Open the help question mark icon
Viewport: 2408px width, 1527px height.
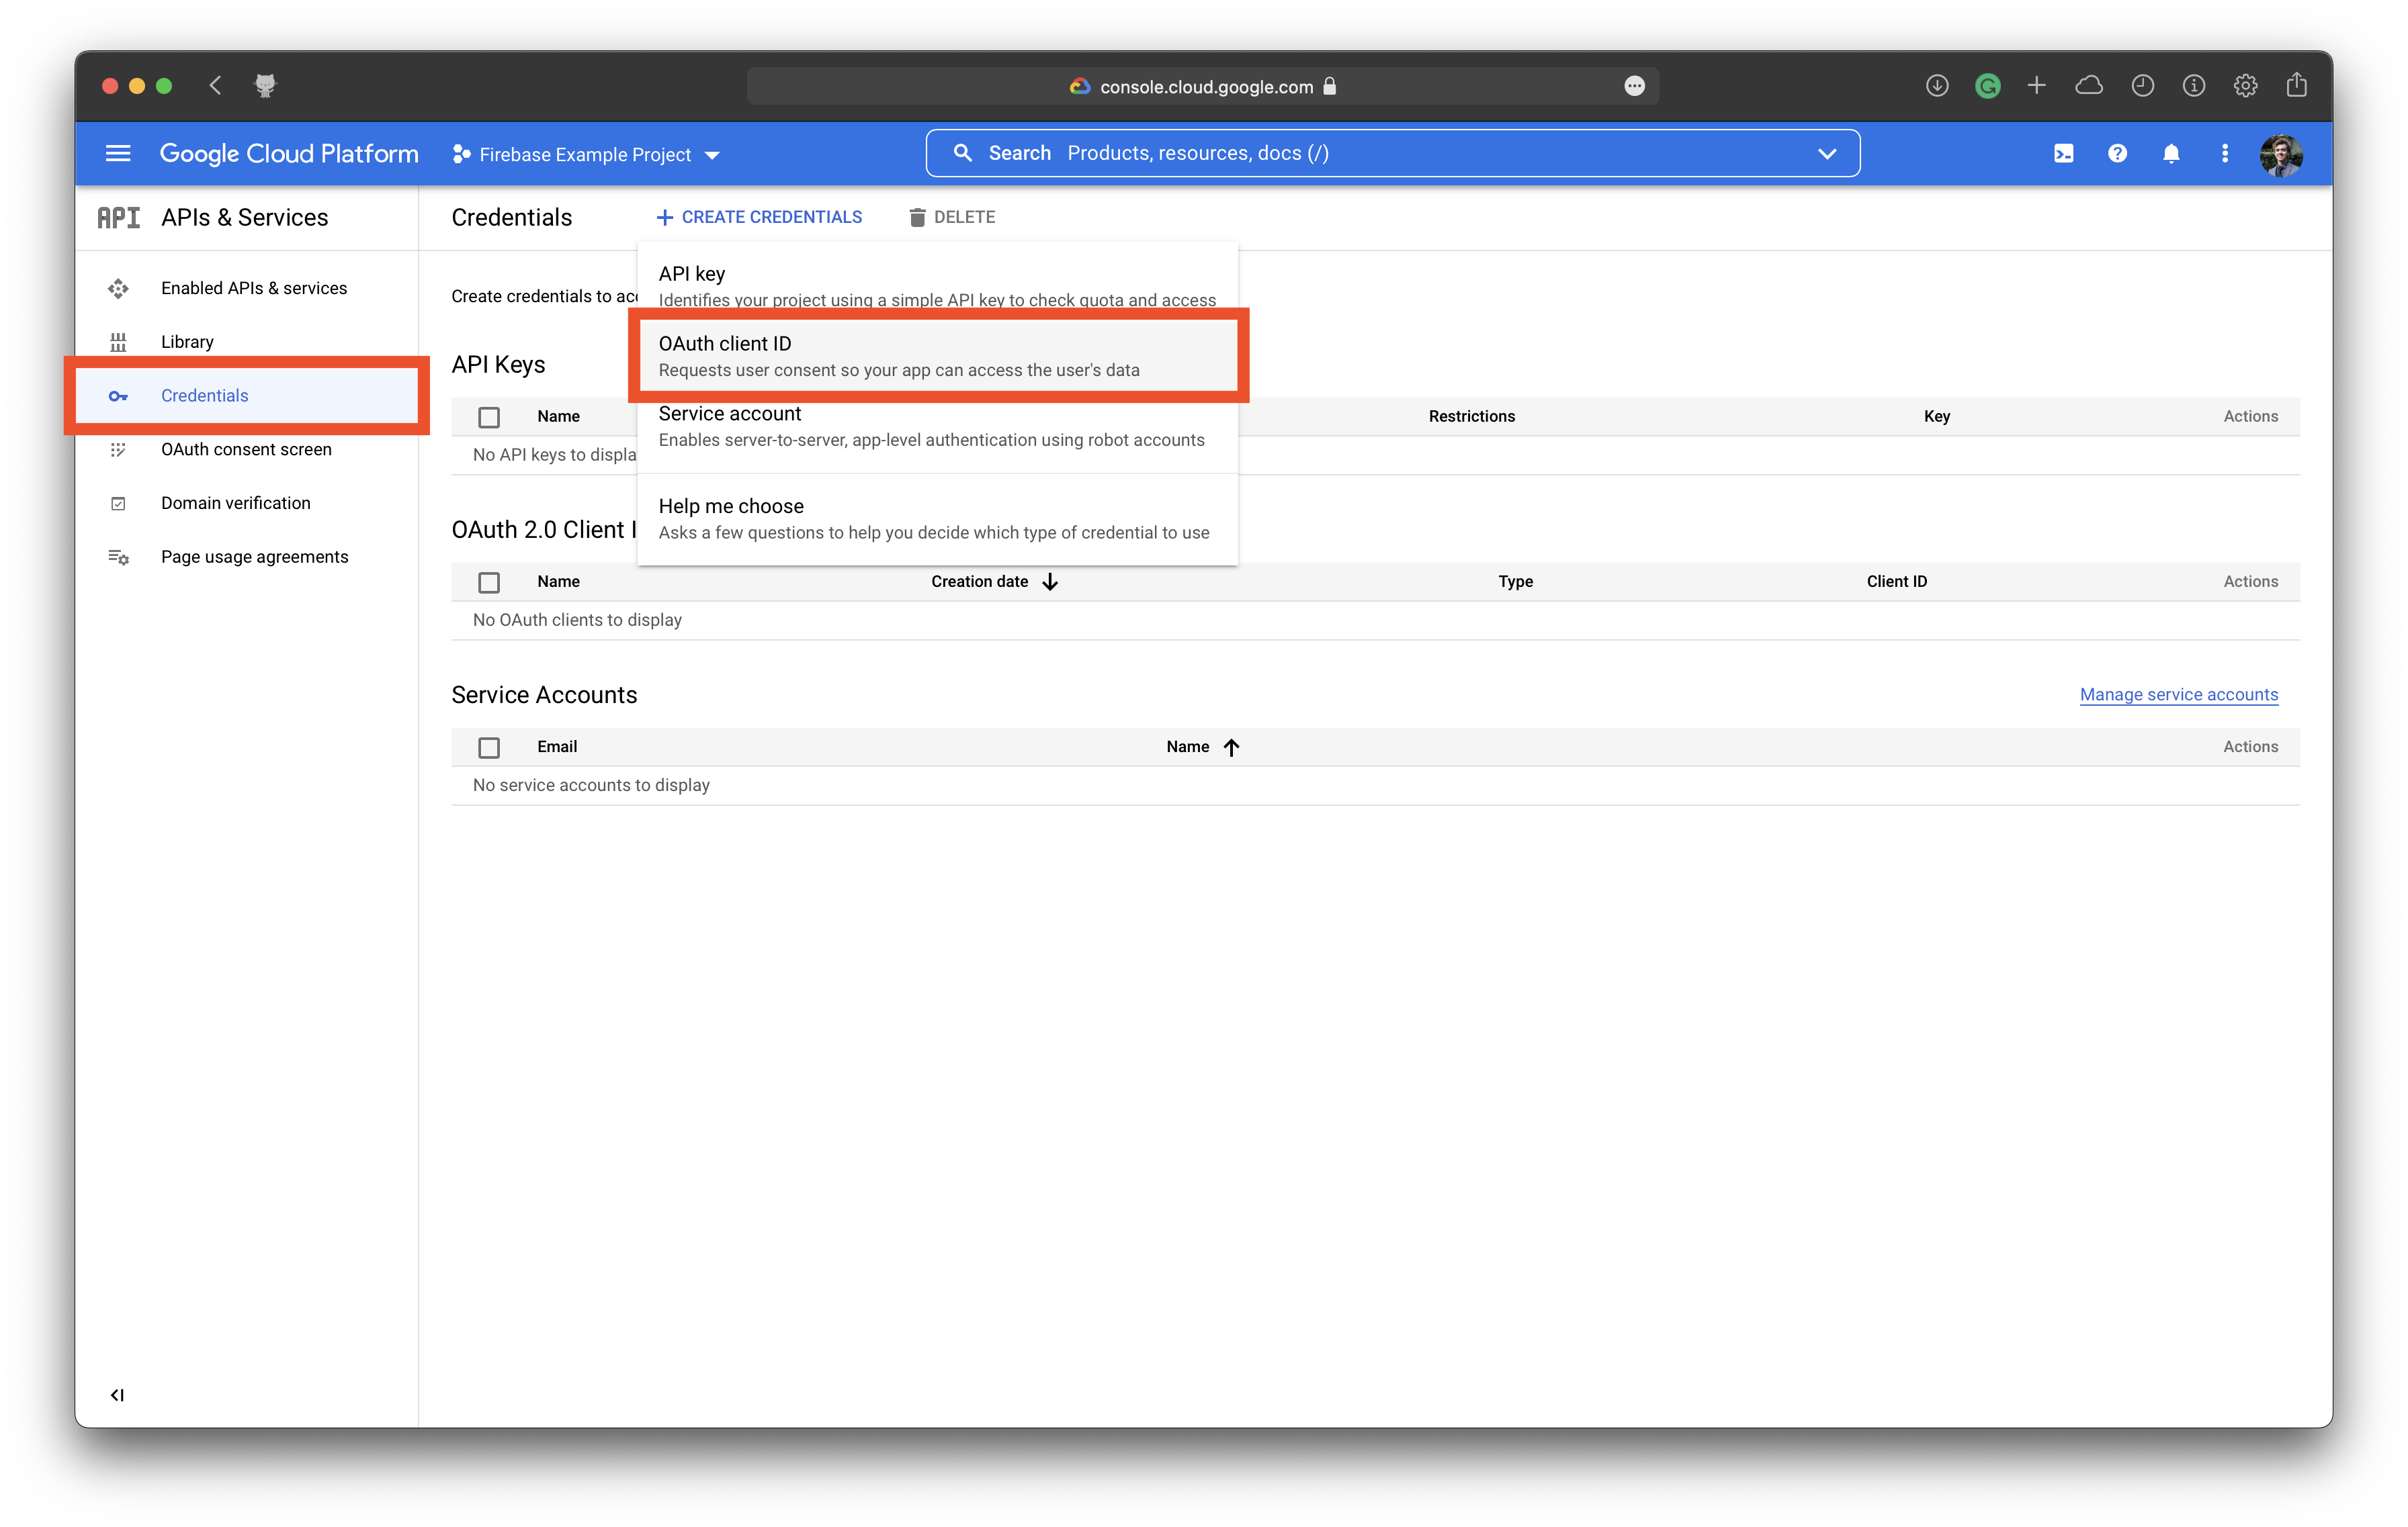click(x=2117, y=153)
